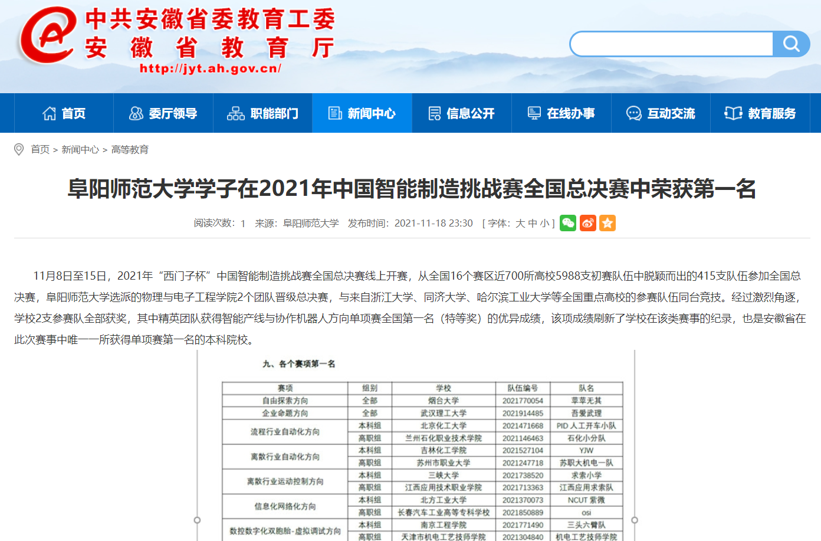Share article via WeChat icon
This screenshot has width=821, height=541.
[568, 223]
